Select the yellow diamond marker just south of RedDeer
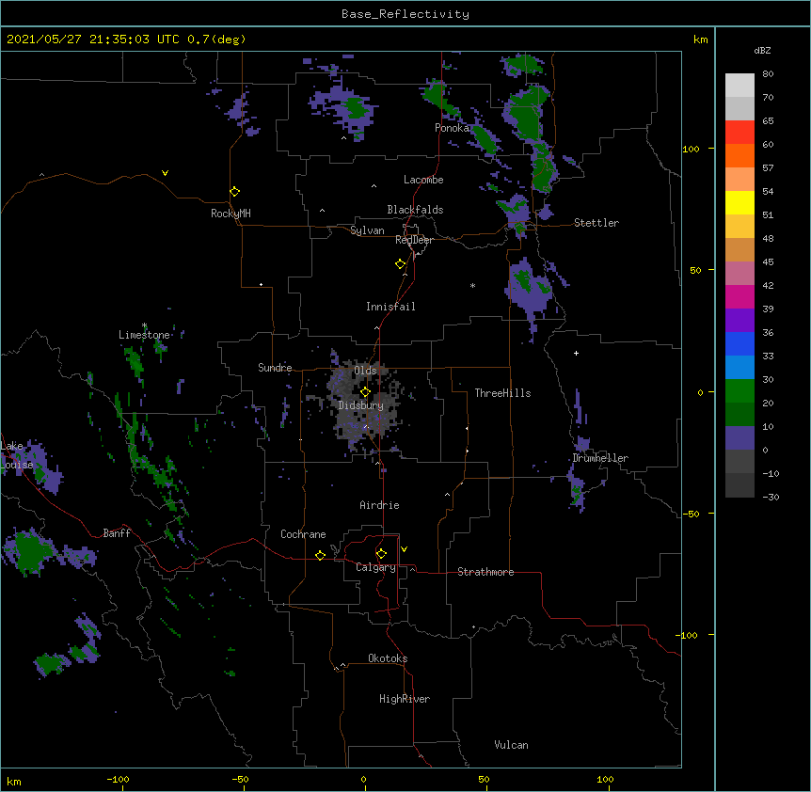The width and height of the screenshot is (811, 792). click(x=401, y=264)
